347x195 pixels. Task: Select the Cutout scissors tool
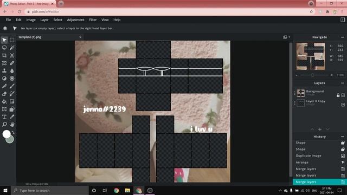click(12, 55)
